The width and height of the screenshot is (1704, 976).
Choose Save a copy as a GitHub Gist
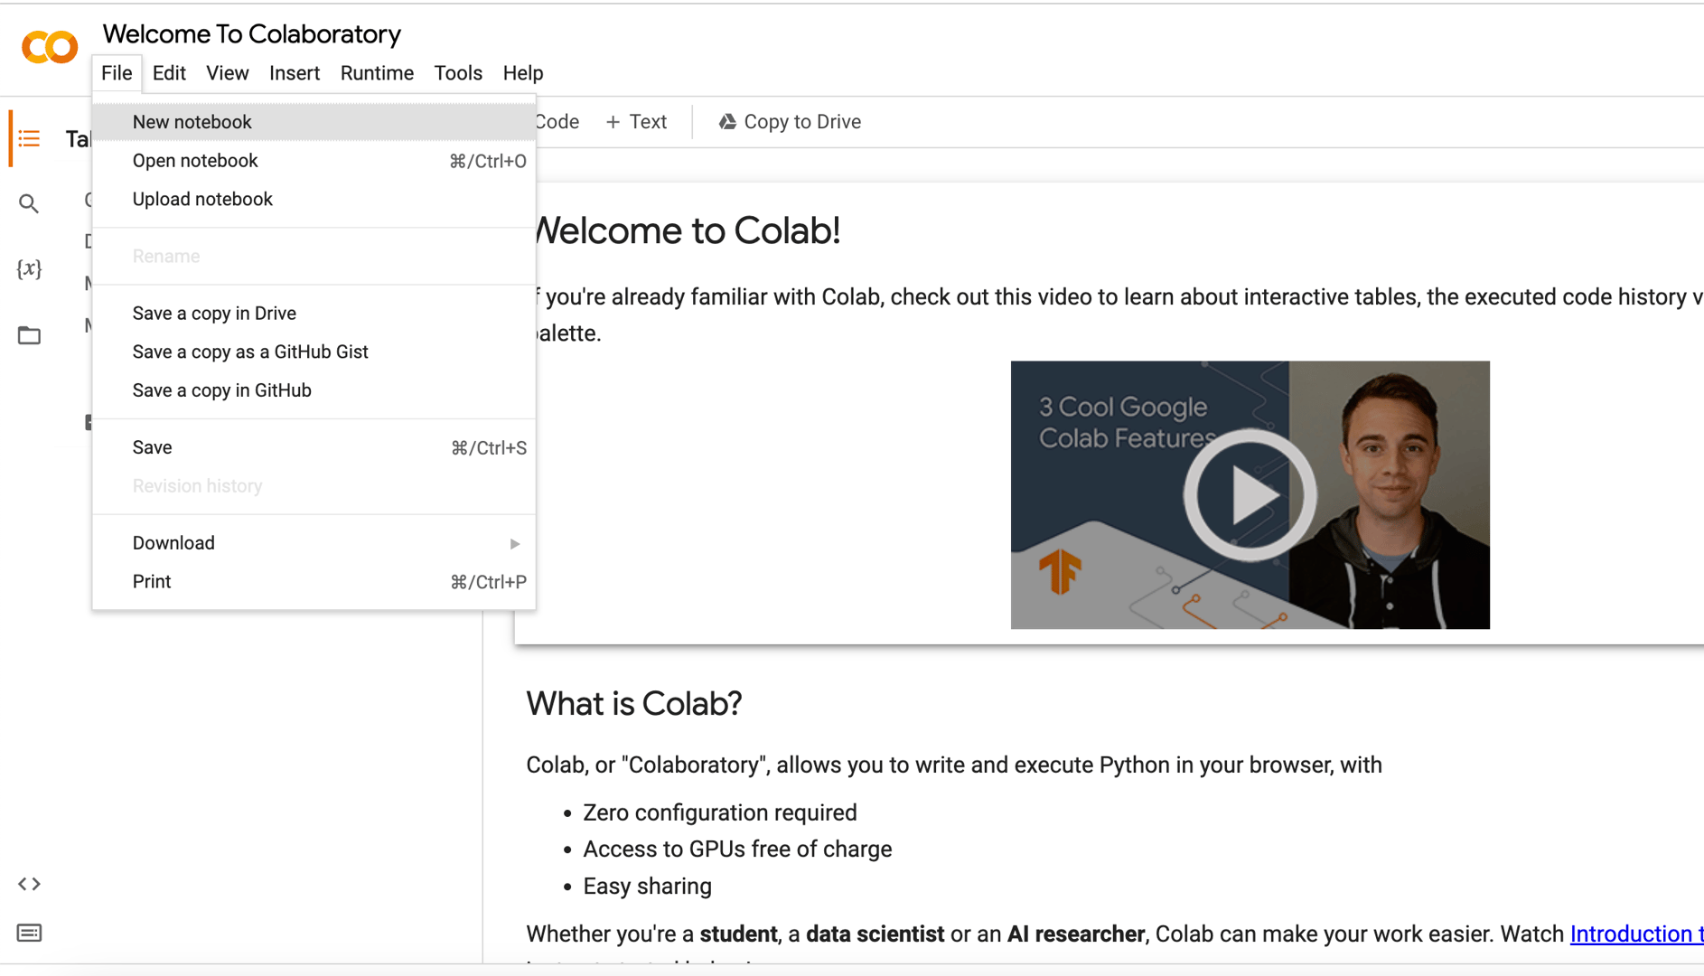(250, 352)
